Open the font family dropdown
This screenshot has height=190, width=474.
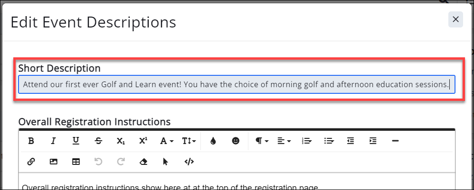pyautogui.click(x=166, y=141)
